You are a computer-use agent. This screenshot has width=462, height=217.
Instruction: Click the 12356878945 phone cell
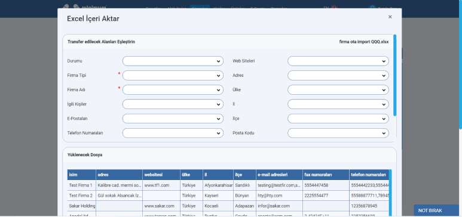[369, 206]
